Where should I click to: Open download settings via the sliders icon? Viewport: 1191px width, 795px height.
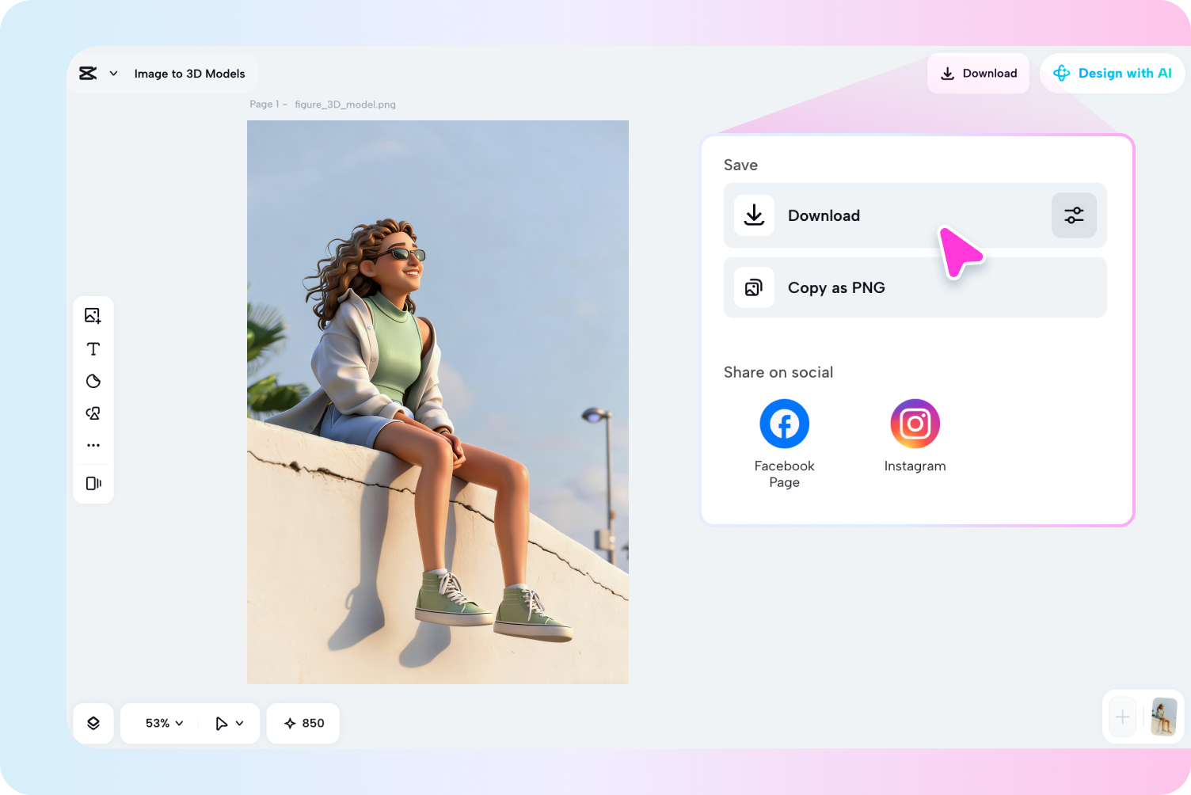tap(1073, 215)
